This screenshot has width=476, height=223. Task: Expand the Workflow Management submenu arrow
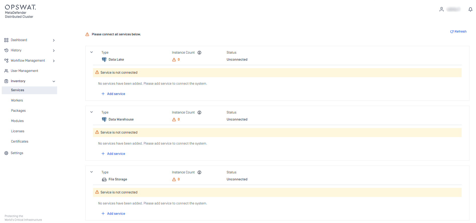pyautogui.click(x=54, y=61)
